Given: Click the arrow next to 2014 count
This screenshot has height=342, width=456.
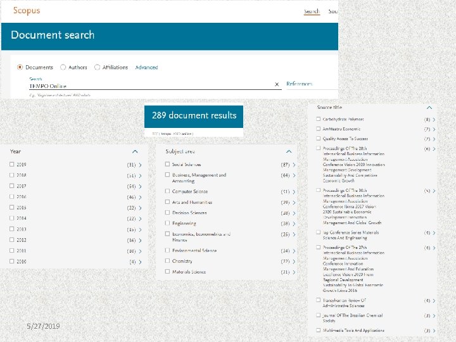Looking at the screenshot, I should [x=140, y=218].
